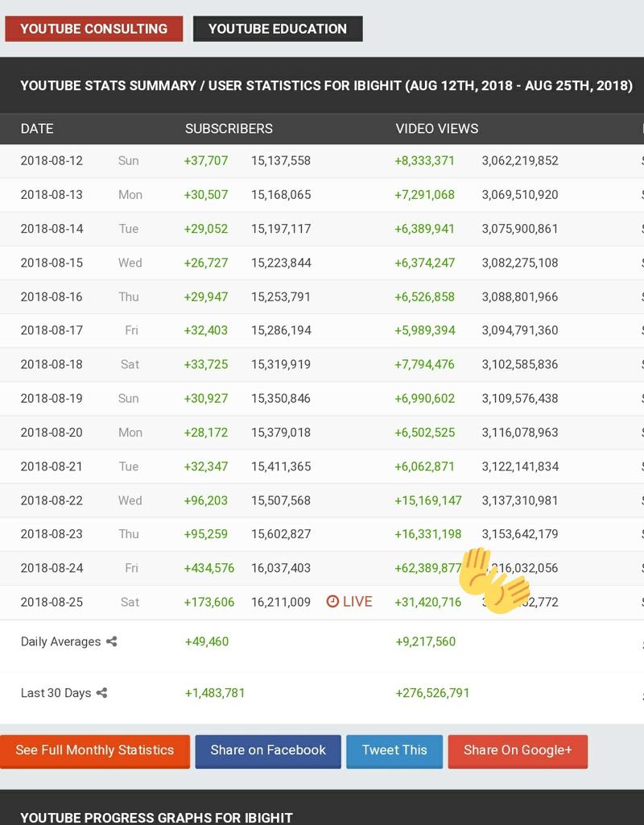The image size is (644, 825).
Task: Select date 2018-08-18 cell
Action: [52, 364]
